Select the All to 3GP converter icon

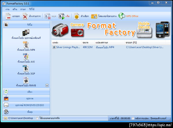coord(26,68)
